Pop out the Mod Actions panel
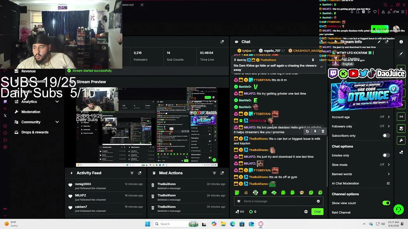Viewport: 408px width, 229px height. tap(222, 173)
